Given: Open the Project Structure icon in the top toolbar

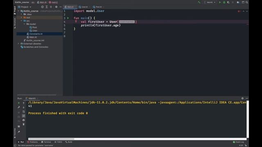Looking at the screenshot, I should tap(238, 2).
